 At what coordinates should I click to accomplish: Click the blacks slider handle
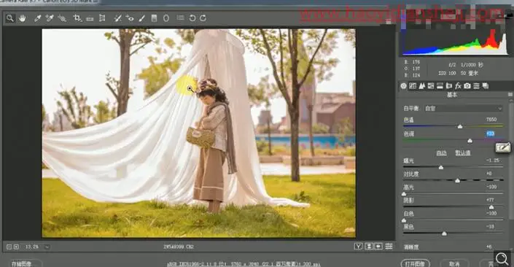[x=444, y=234]
